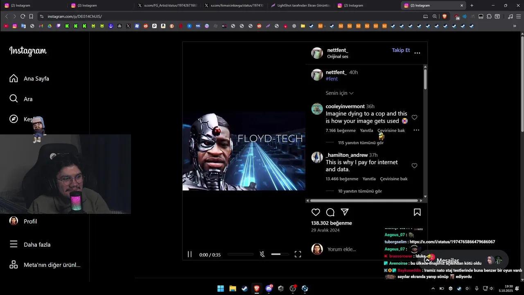Expand 115 yanıtın tümünü gör replies

[361, 143]
